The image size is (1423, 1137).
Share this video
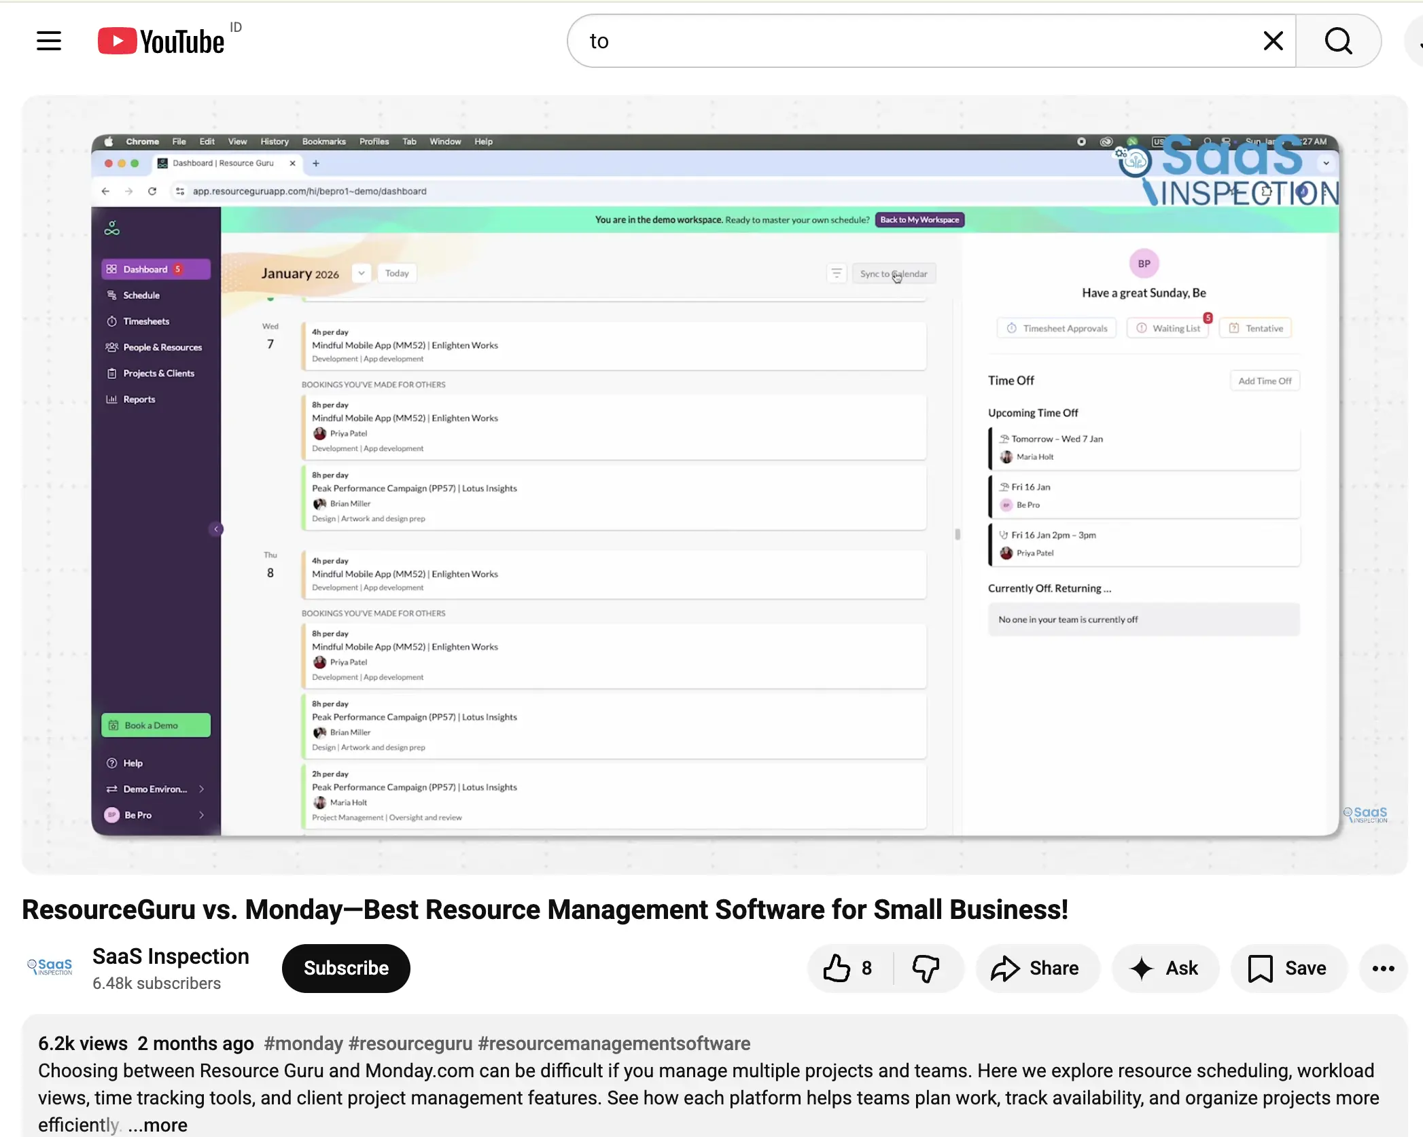click(1036, 968)
